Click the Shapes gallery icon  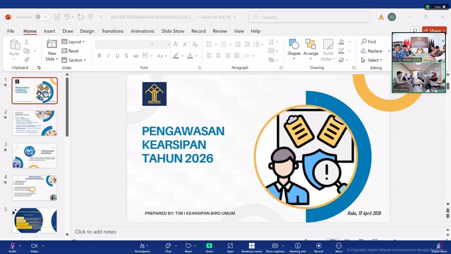294,45
